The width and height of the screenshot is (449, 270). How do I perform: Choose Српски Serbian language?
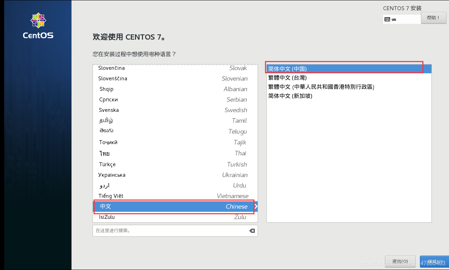click(x=175, y=100)
